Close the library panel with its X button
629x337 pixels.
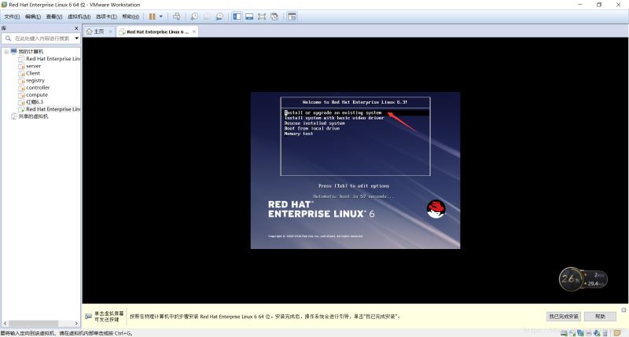(76, 27)
